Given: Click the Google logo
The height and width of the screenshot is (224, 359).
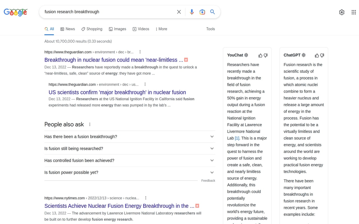Looking at the screenshot, I should 15,12.
